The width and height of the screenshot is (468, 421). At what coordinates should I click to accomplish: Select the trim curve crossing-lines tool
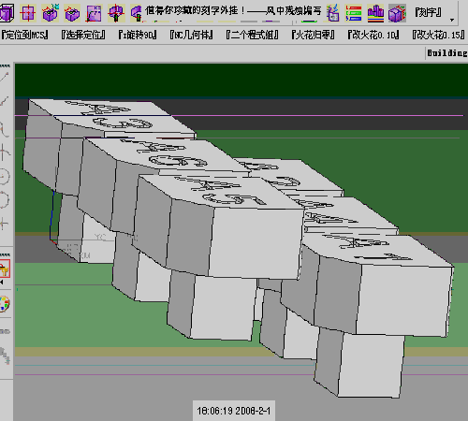(x=5, y=152)
